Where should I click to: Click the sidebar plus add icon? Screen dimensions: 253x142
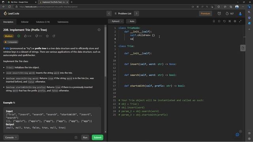(x=249, y=29)
